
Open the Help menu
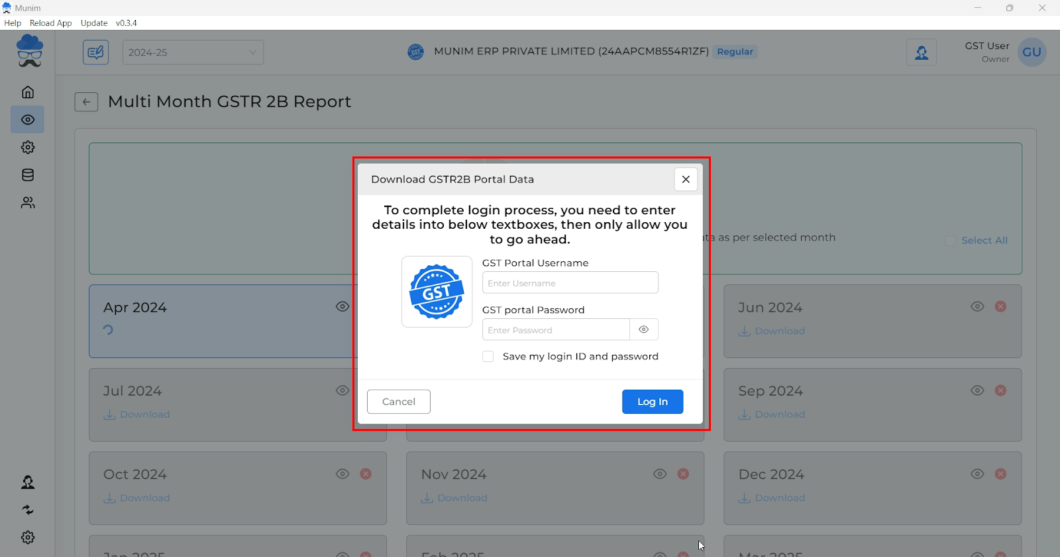click(13, 23)
